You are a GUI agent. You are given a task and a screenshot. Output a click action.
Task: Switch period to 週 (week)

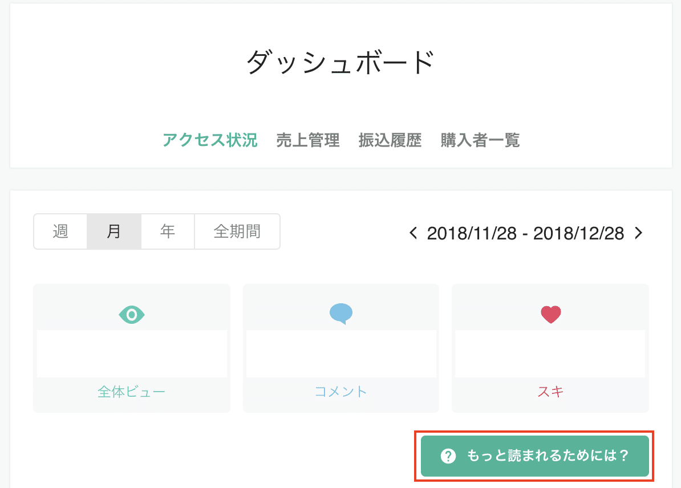60,231
